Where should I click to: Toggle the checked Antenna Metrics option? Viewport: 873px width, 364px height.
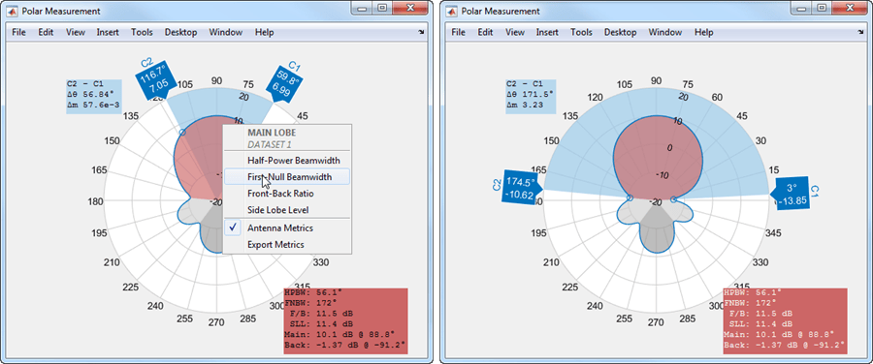coord(287,227)
